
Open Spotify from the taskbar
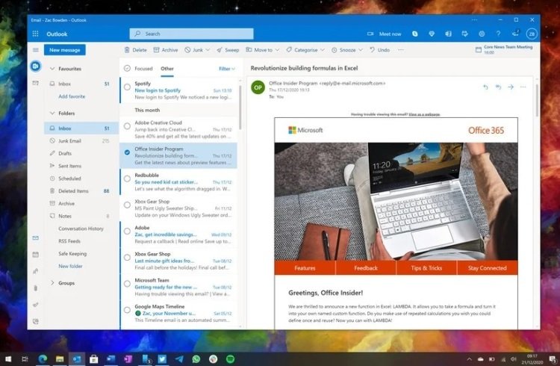tap(231, 359)
